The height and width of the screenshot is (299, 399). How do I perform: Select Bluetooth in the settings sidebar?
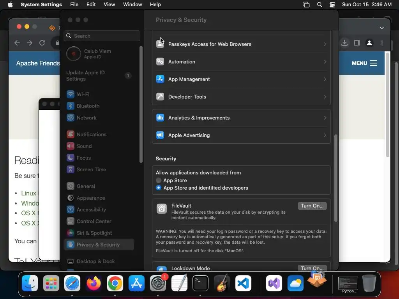[x=99, y=106]
